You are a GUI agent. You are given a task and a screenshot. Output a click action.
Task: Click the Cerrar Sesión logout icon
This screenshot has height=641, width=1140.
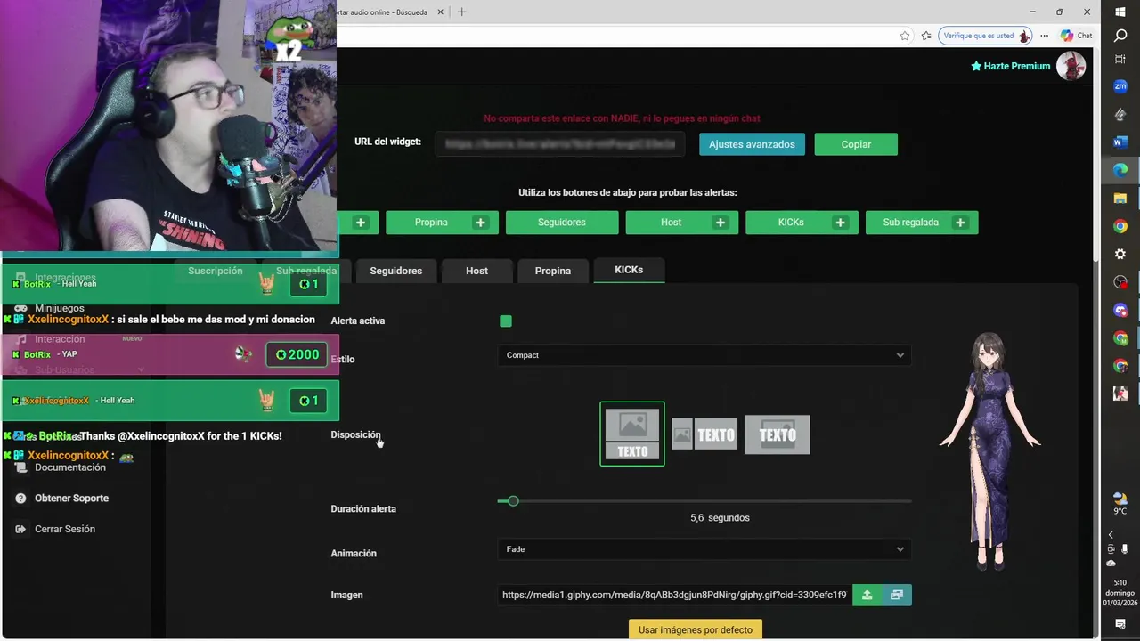(20, 529)
